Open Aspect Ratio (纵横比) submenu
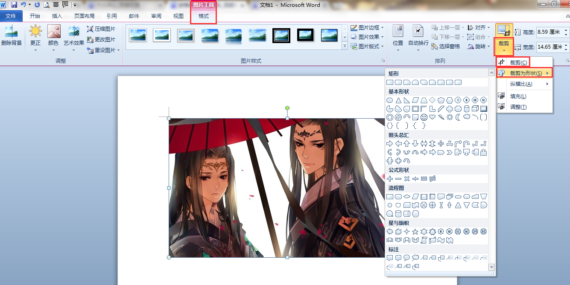Screen dimensions: 570x285 click(525, 84)
